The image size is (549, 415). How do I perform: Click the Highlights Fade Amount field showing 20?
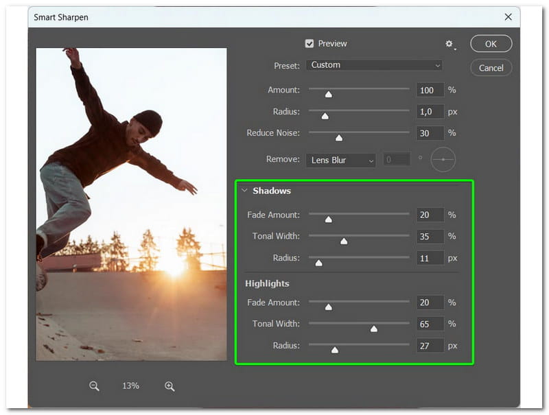click(430, 303)
